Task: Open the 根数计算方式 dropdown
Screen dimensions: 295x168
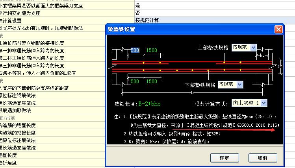Action: [264, 103]
